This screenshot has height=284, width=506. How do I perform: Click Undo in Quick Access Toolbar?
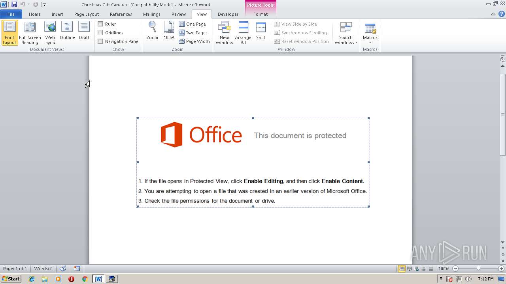click(23, 4)
